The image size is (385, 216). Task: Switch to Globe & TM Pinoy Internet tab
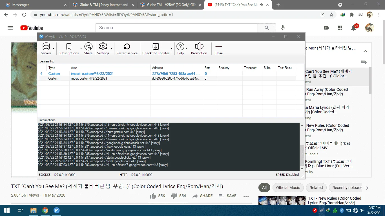click(103, 5)
